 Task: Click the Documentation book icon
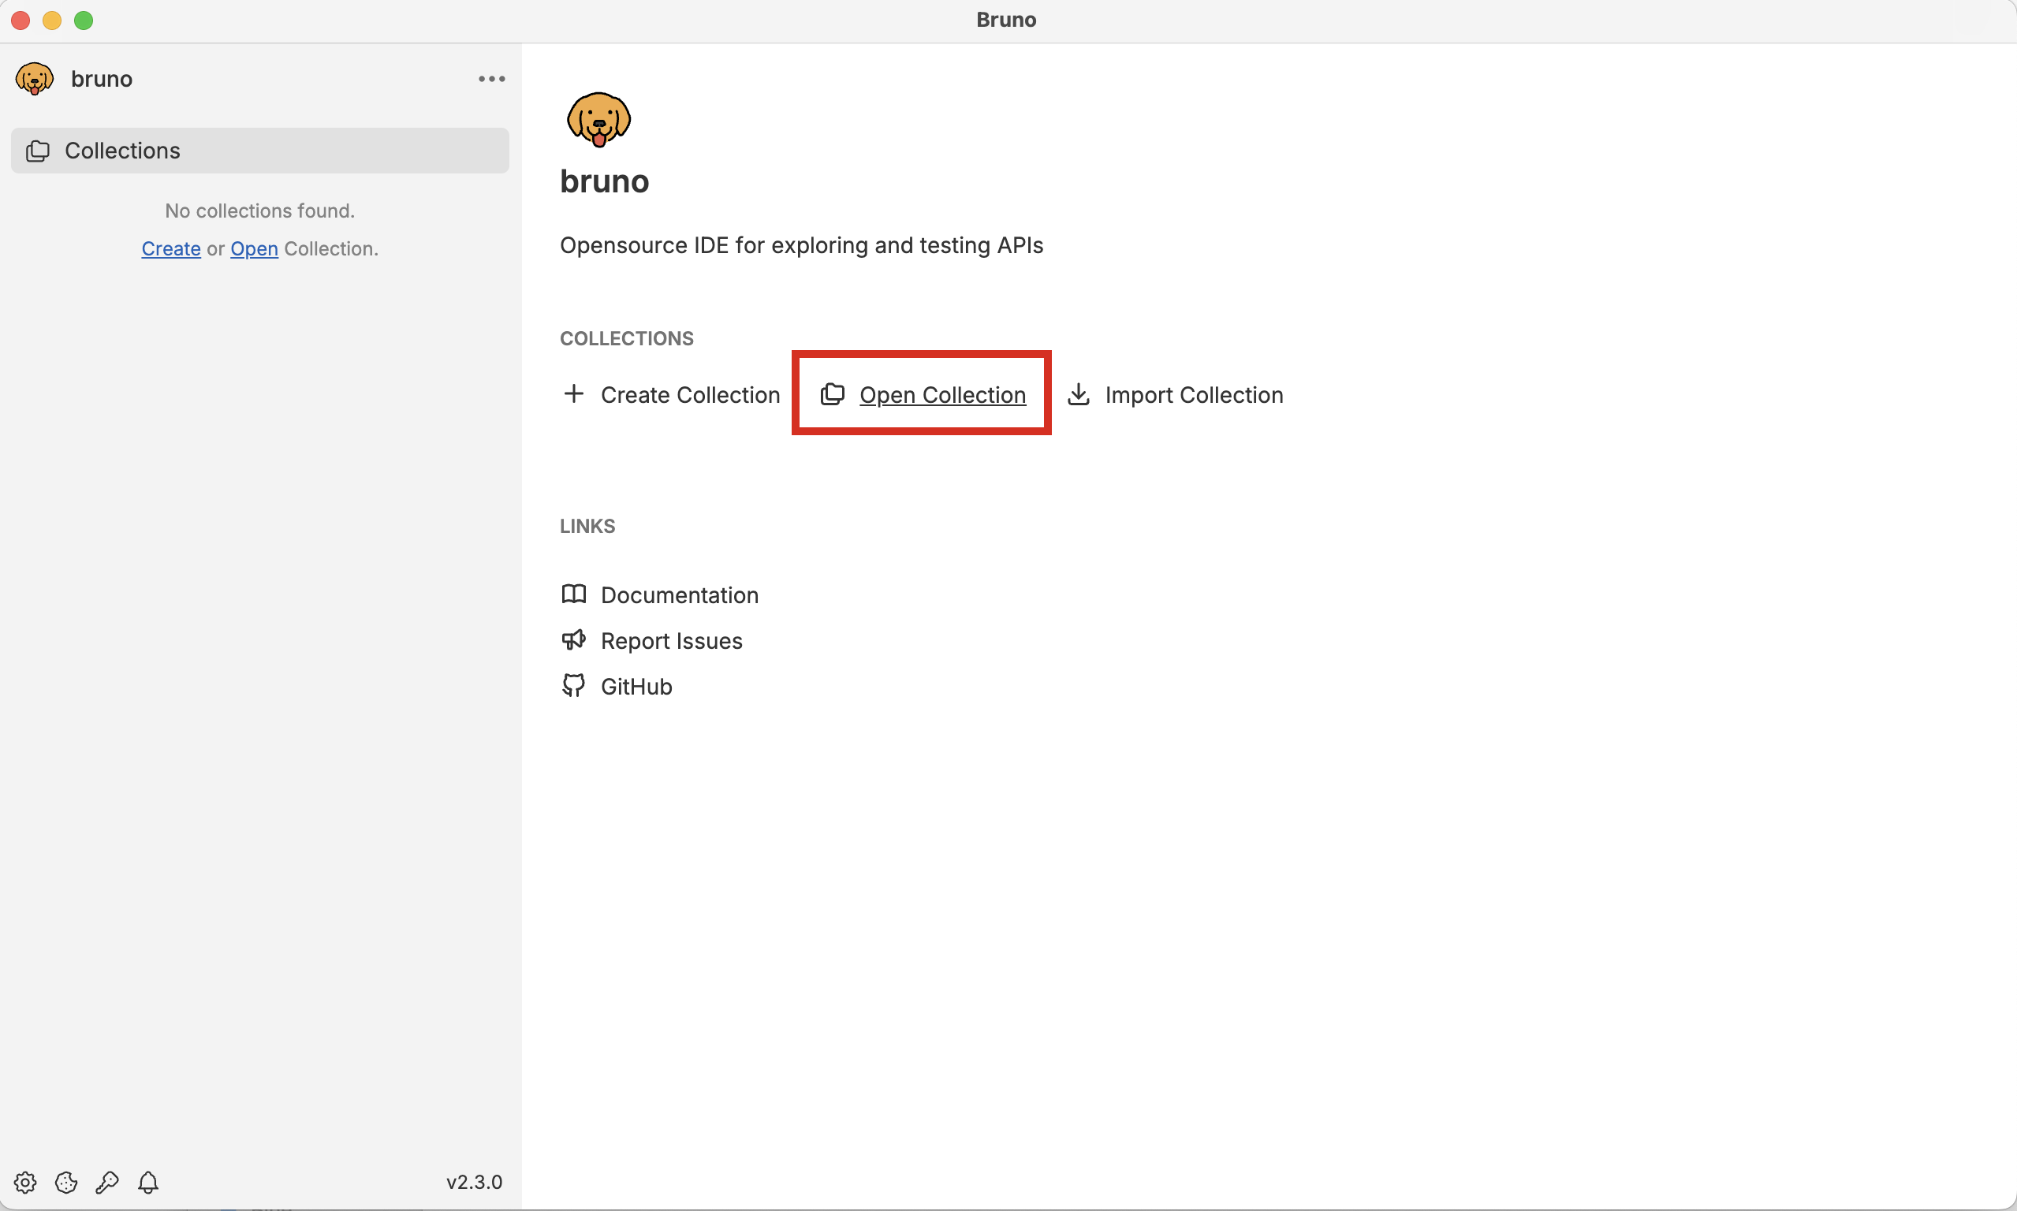click(573, 594)
